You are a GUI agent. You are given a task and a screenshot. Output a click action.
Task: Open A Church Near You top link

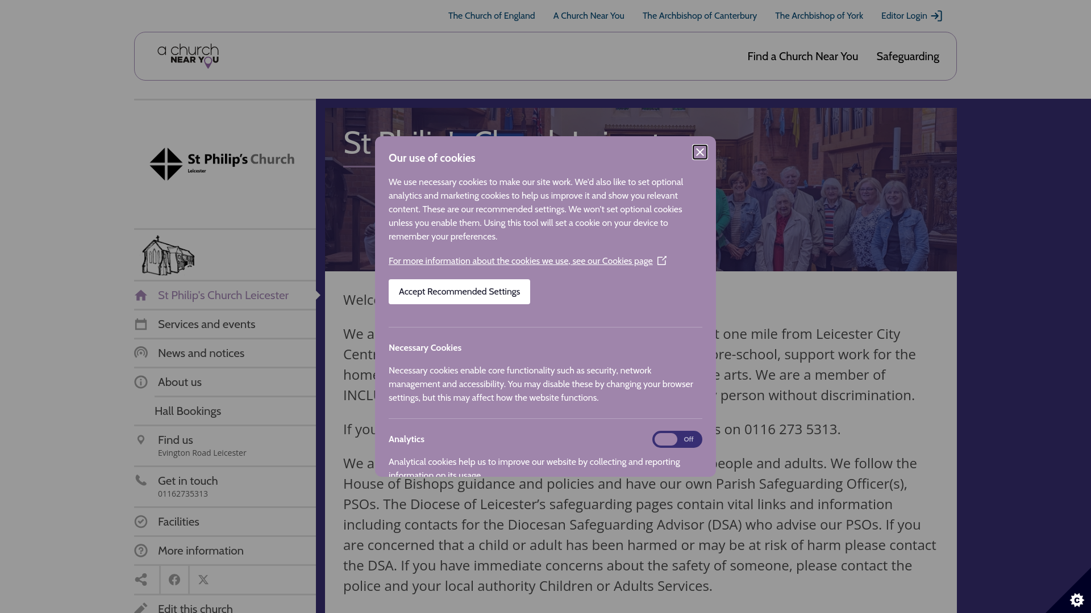click(x=589, y=16)
